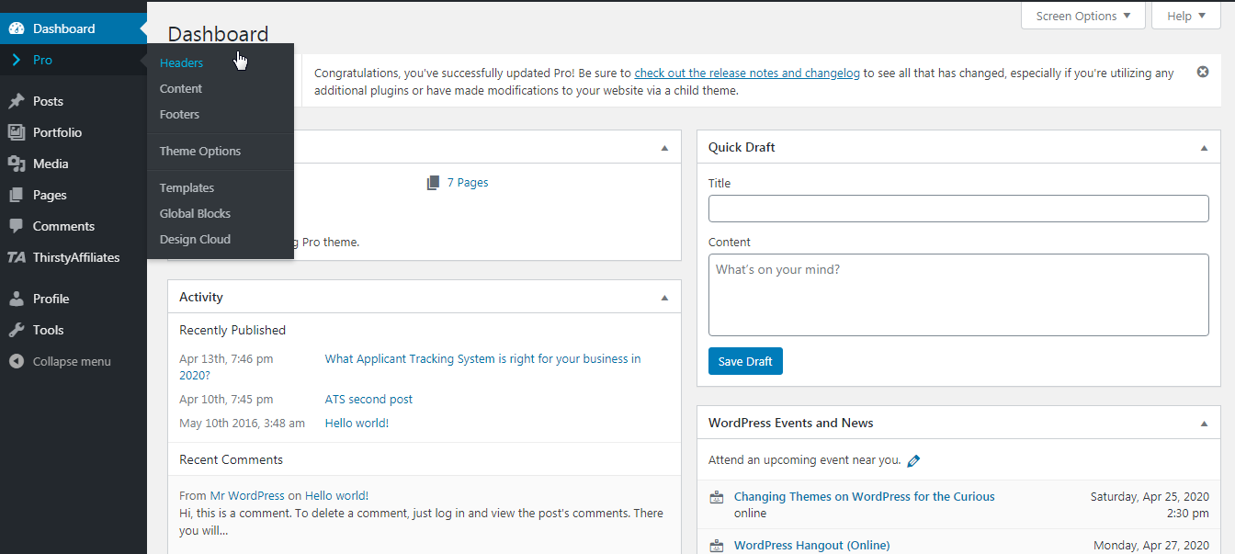
Task: Open the 7 Pages link
Action: pos(467,183)
